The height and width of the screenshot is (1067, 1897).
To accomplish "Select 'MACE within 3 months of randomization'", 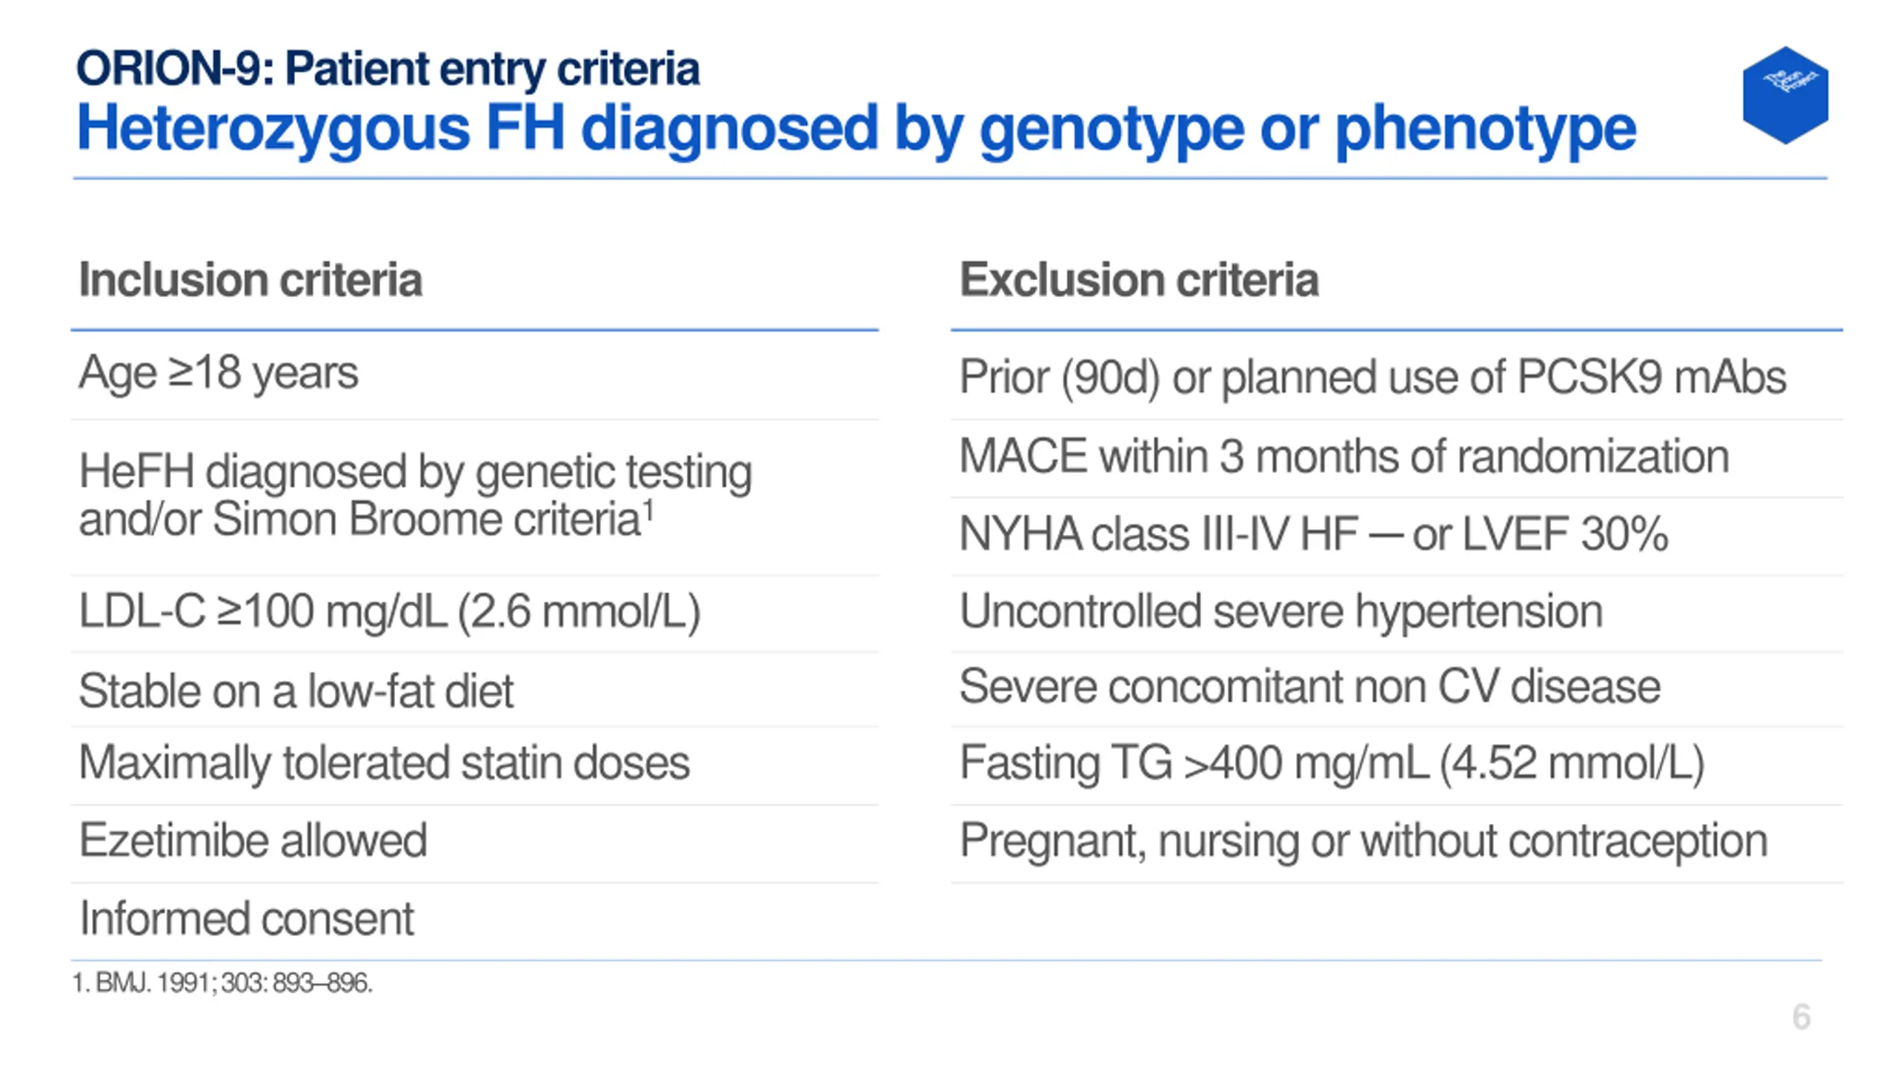I will tap(1344, 456).
